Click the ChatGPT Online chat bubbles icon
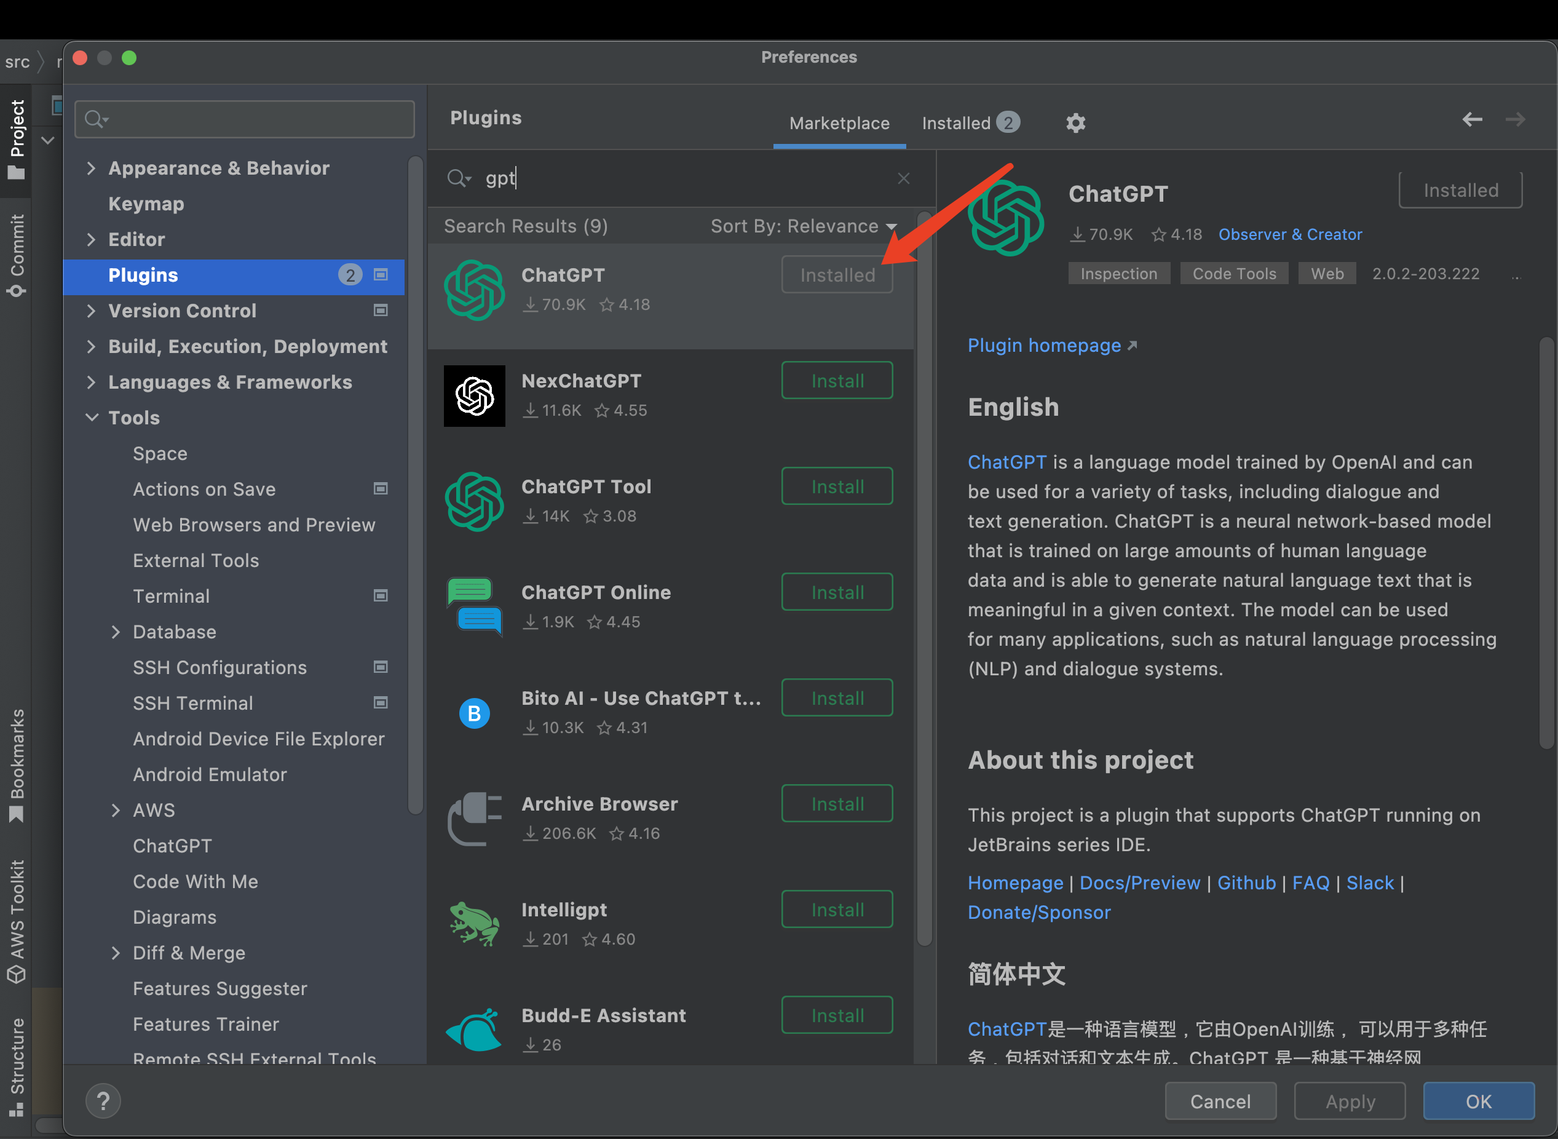This screenshot has height=1139, width=1558. point(474,607)
